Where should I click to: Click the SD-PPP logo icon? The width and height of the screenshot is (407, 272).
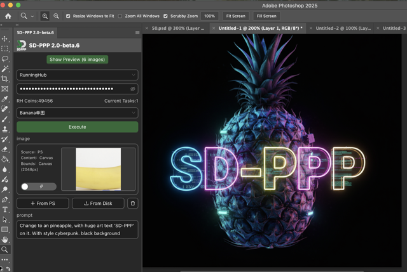pyautogui.click(x=21, y=45)
